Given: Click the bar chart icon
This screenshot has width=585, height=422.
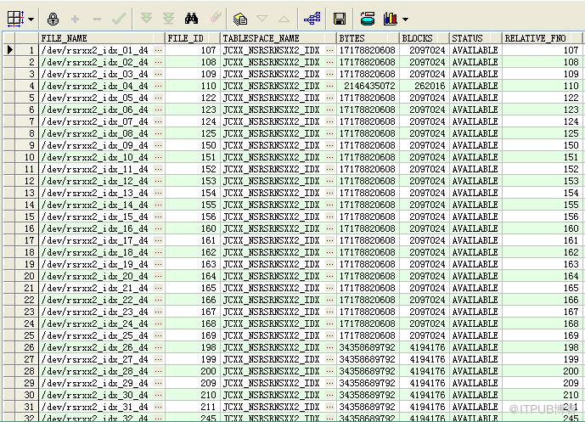Looking at the screenshot, I should pos(391,19).
